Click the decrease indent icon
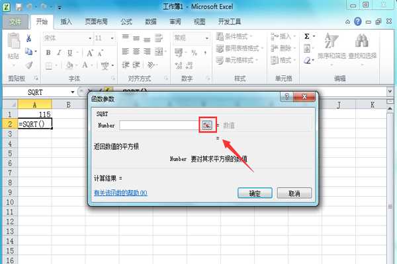The height and width of the screenshot is (264, 397). tap(126, 65)
